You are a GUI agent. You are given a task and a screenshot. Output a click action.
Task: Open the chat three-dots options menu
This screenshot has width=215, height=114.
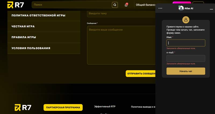[x=160, y=8]
